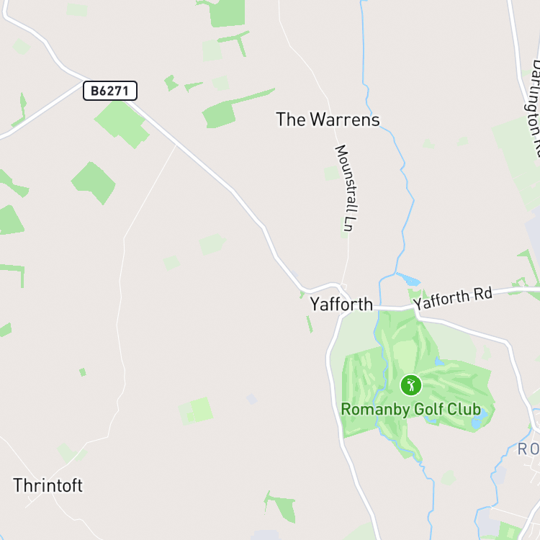Screen dimensions: 540x540
Task: Select the Romanby Golf Club label
Action: pos(411,410)
